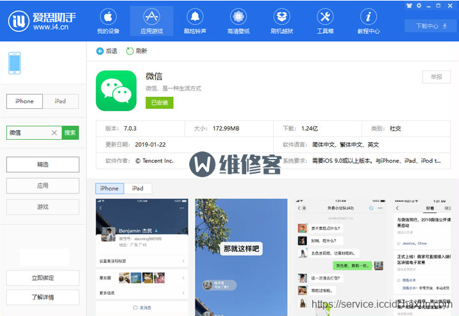Click size value 172.99MB
This screenshot has width=459, height=316.
pos(226,128)
